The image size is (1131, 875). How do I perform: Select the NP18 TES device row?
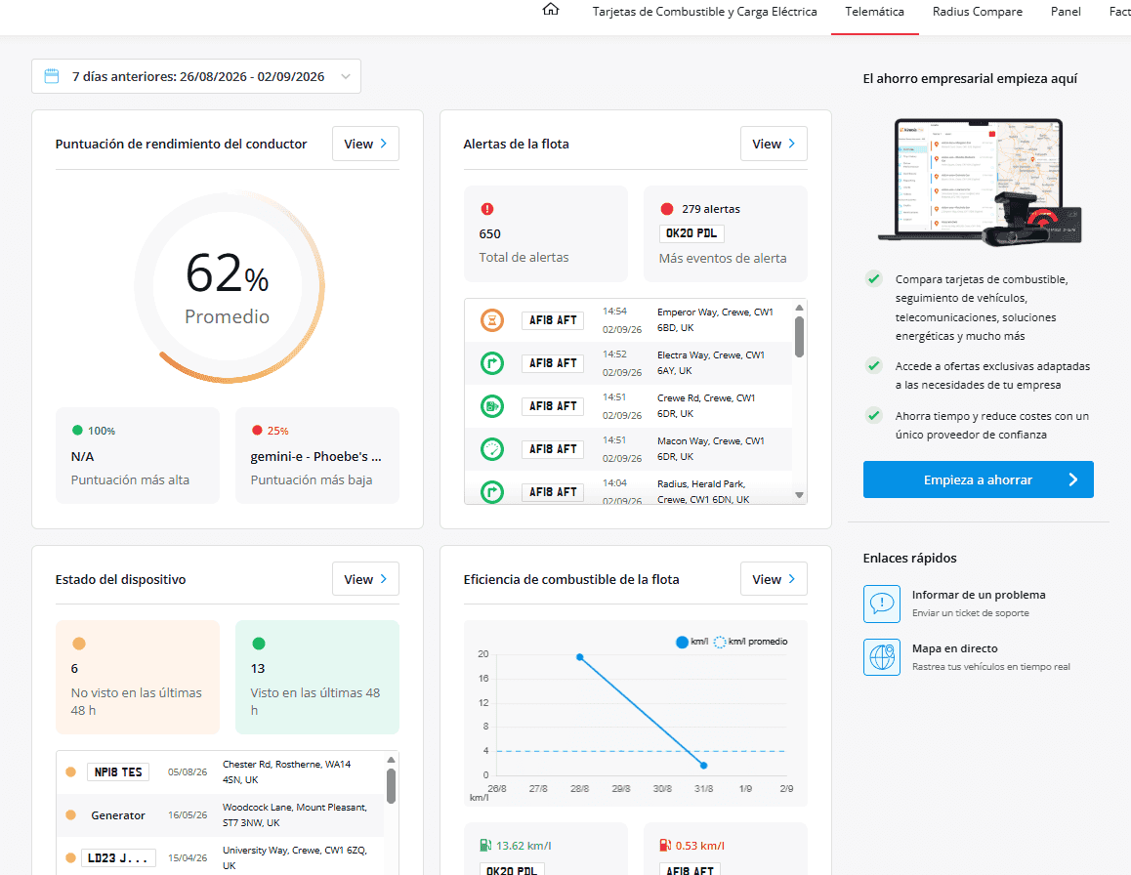[220, 771]
